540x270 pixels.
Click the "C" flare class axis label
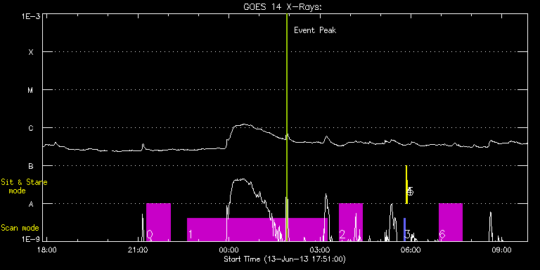click(x=31, y=128)
